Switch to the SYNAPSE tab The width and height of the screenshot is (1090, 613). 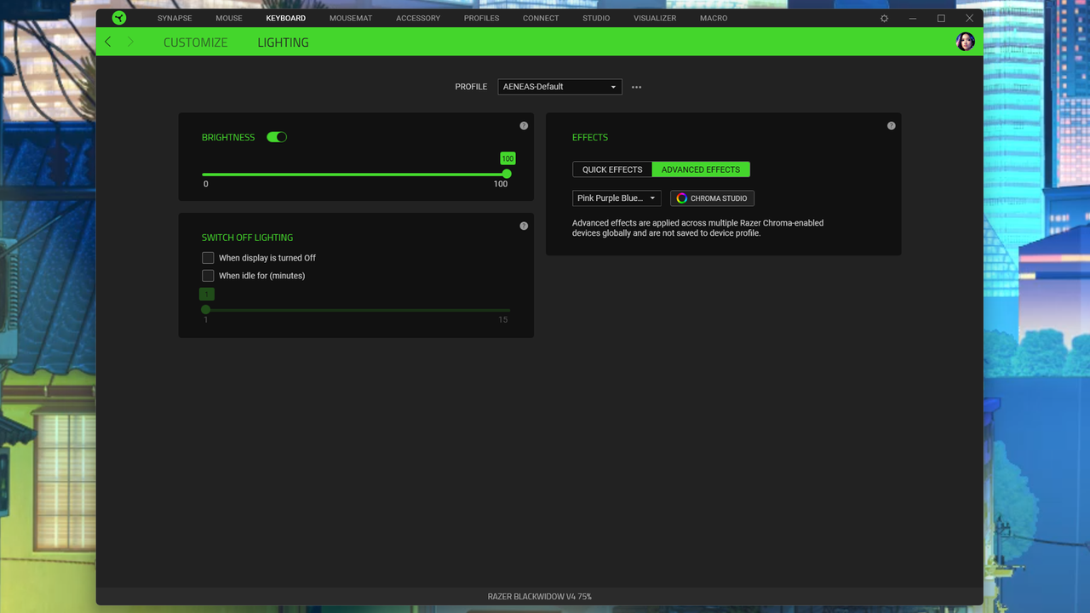tap(175, 18)
